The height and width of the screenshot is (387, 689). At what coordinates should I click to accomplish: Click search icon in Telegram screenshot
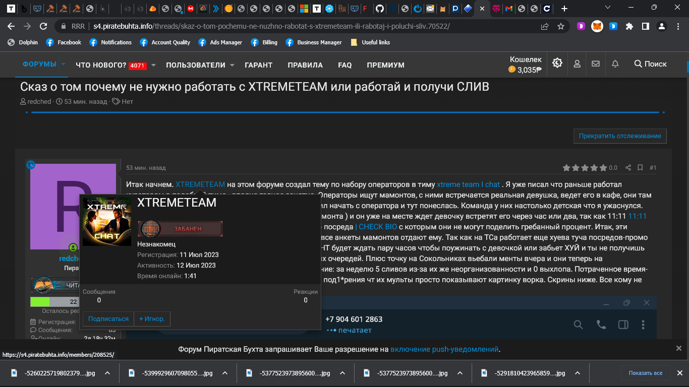[x=579, y=325]
